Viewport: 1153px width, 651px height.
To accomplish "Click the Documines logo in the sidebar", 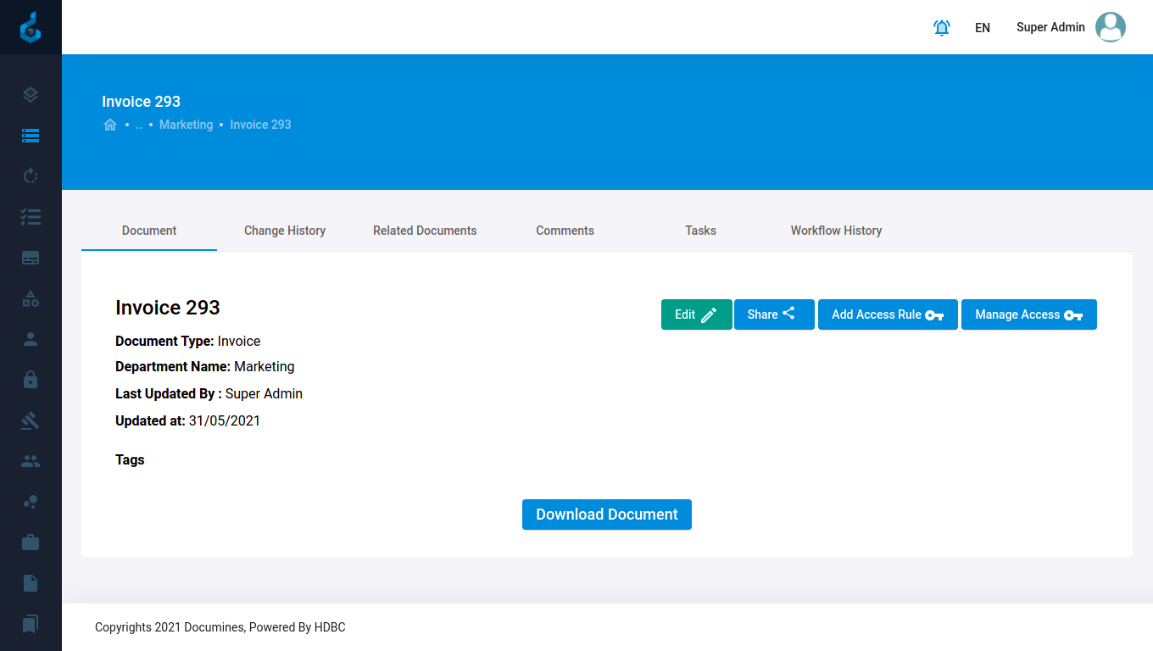I will [x=31, y=27].
